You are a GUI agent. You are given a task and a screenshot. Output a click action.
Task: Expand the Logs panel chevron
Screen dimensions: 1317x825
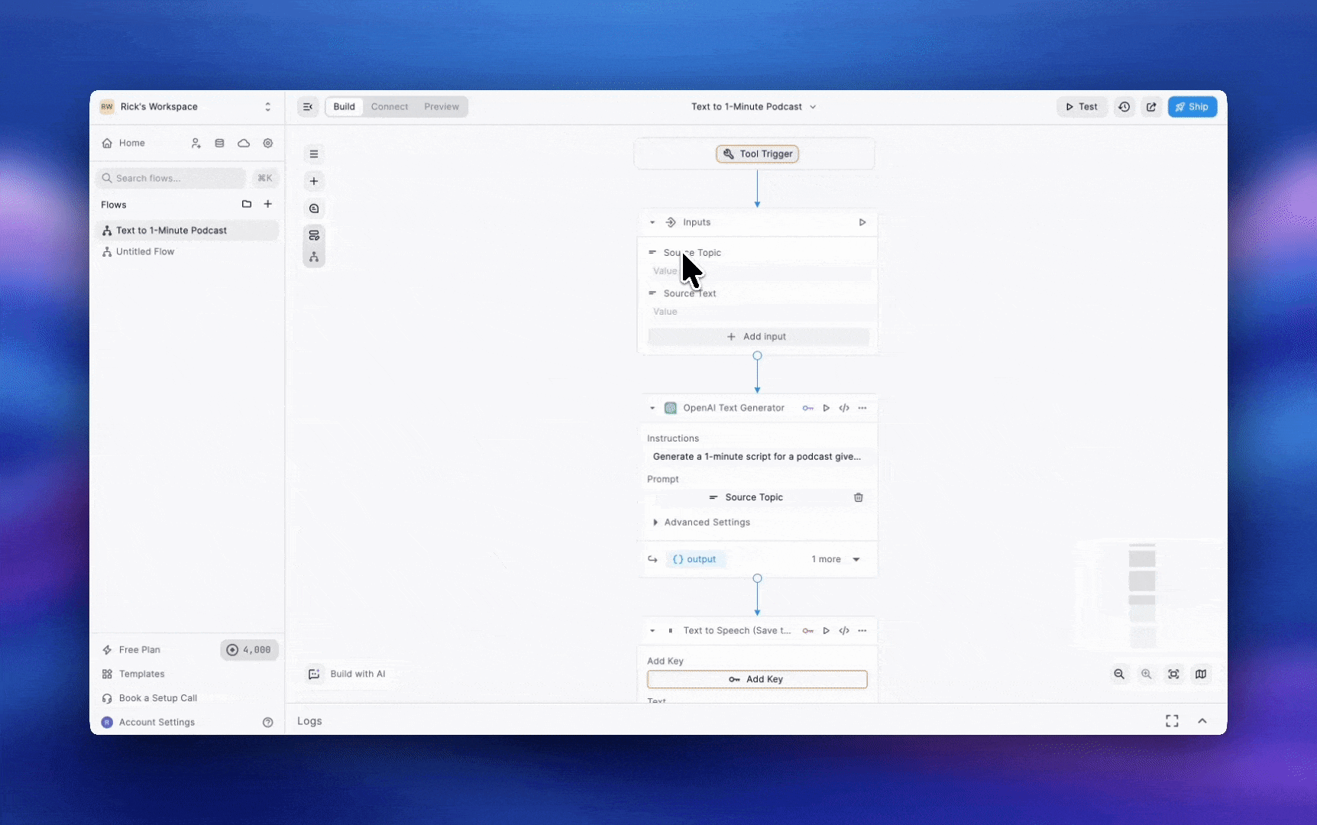tap(1202, 721)
